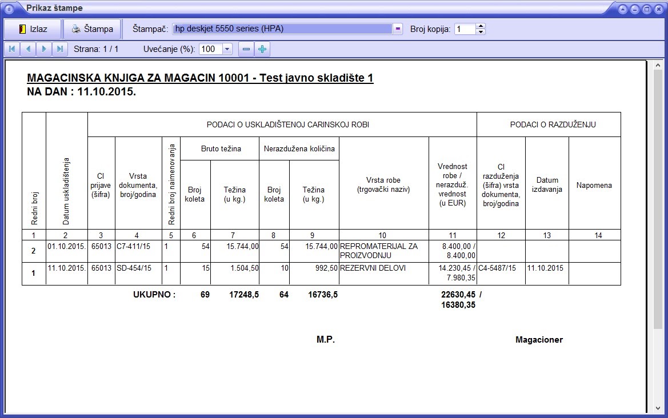The height and width of the screenshot is (418, 668).
Task: Select the REZERVNI DELOVI table row
Action: click(321, 274)
